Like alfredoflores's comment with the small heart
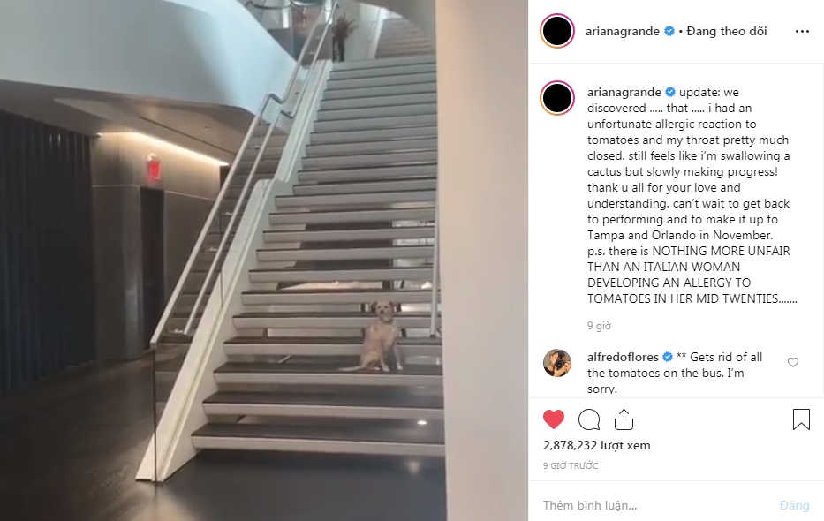Screen dimensions: 824x521 pos(793,362)
